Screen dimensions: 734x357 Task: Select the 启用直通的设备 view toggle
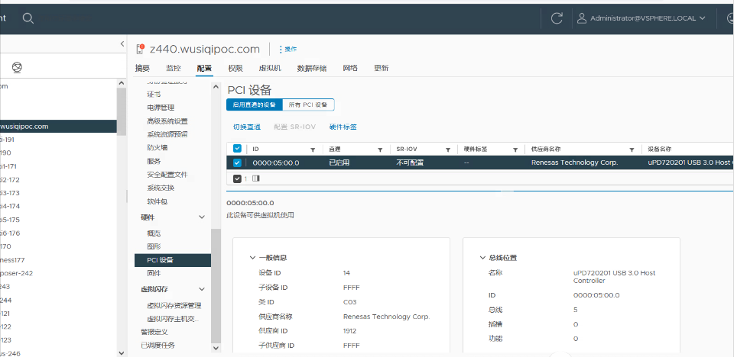coord(255,105)
